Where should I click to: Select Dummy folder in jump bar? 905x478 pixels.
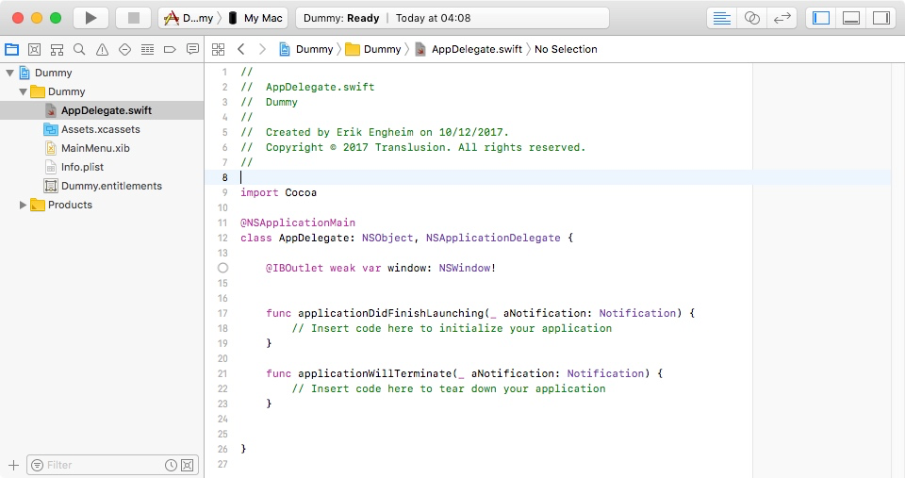373,49
